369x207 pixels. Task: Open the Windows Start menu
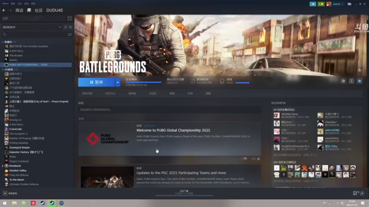pyautogui.click(x=5, y=203)
